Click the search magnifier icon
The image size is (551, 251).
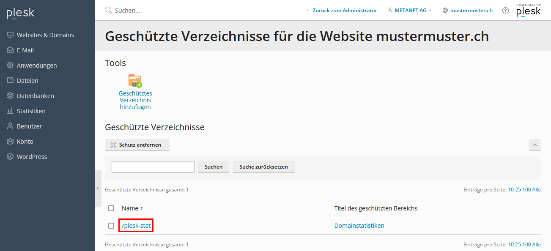coord(108,10)
